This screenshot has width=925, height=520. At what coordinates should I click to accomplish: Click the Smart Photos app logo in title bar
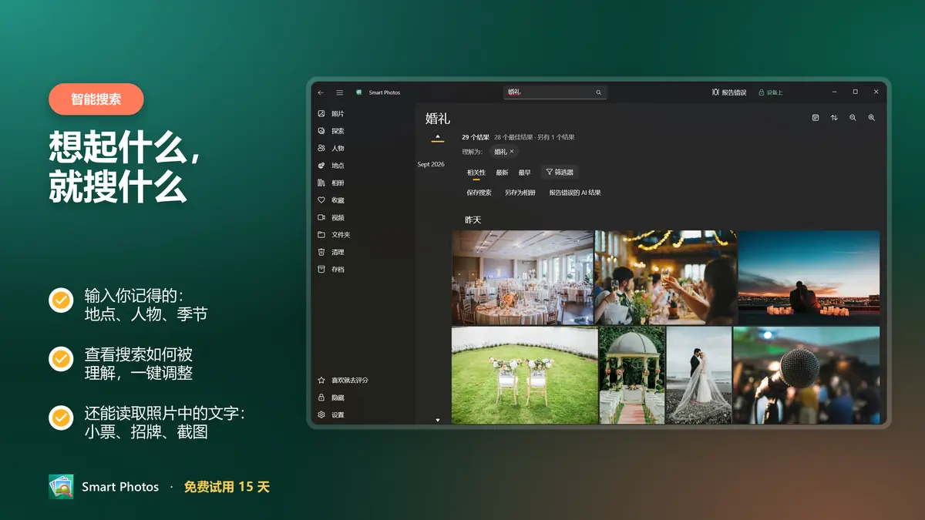(x=359, y=92)
